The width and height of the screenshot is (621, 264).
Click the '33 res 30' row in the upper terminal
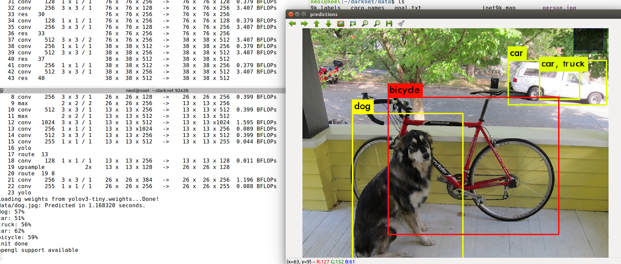118,14
